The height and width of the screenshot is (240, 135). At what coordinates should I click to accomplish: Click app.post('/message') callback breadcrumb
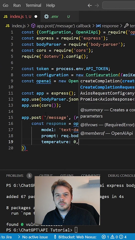[64, 26]
